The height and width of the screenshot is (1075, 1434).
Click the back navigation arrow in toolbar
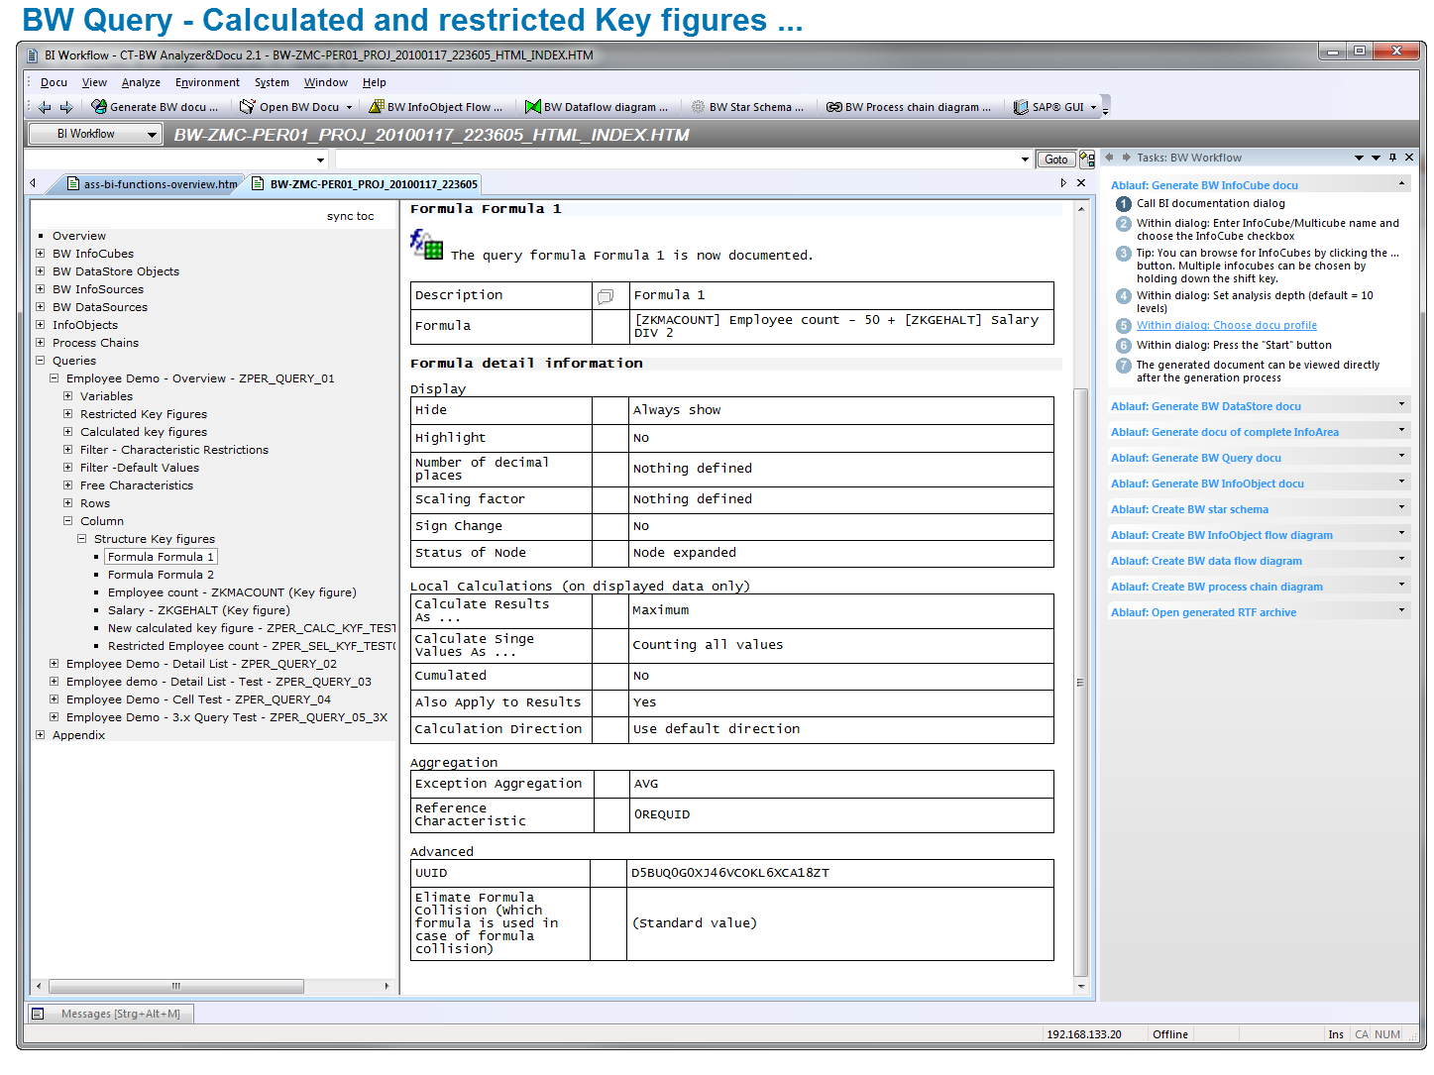coord(45,107)
